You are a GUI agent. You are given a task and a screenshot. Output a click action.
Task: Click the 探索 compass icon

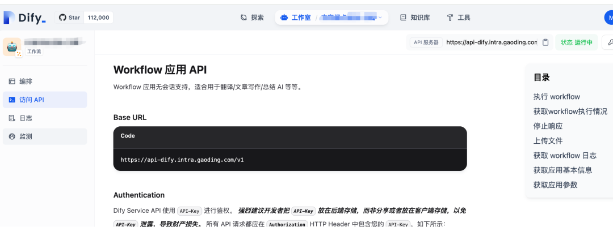(244, 18)
